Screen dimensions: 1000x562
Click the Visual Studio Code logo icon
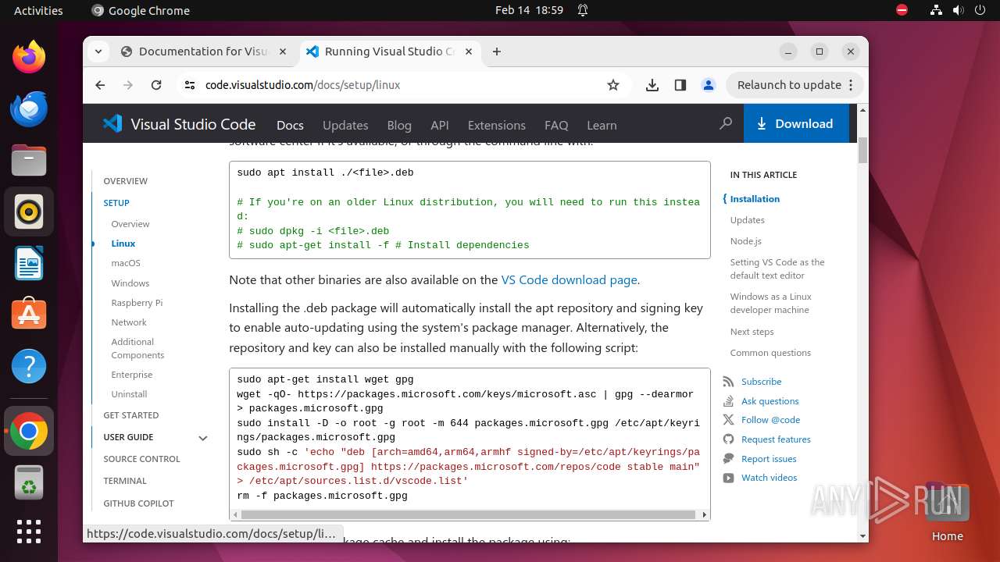tap(112, 123)
